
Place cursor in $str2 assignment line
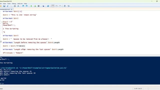(x=20, y=15)
